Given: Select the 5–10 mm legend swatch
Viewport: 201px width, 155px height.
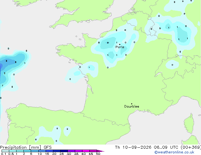Looking at the screenshot, I should [35, 151].
